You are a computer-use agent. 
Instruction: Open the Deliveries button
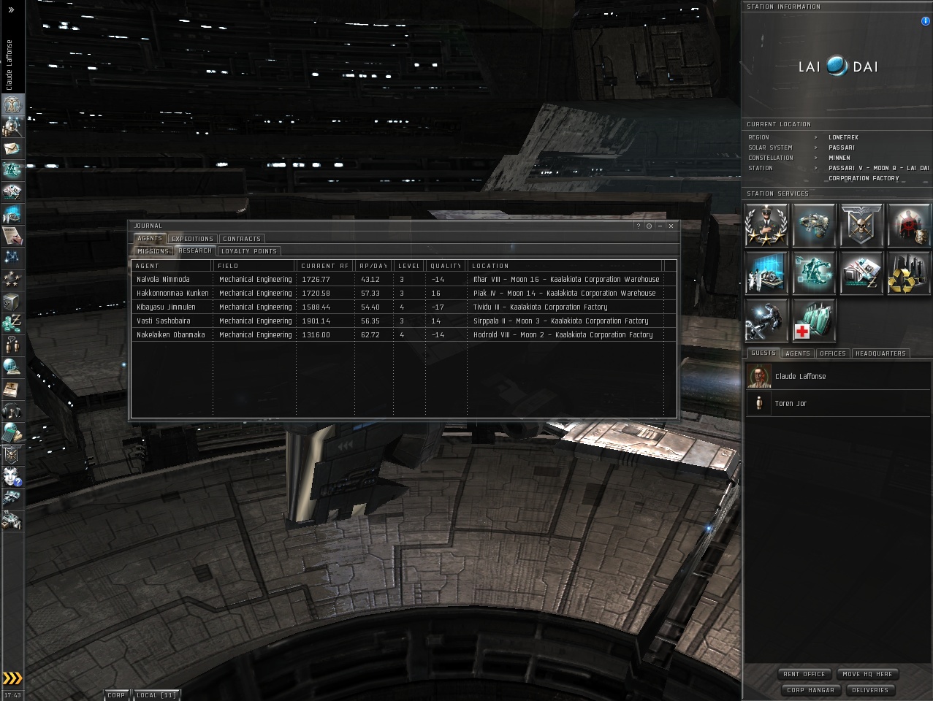click(869, 690)
